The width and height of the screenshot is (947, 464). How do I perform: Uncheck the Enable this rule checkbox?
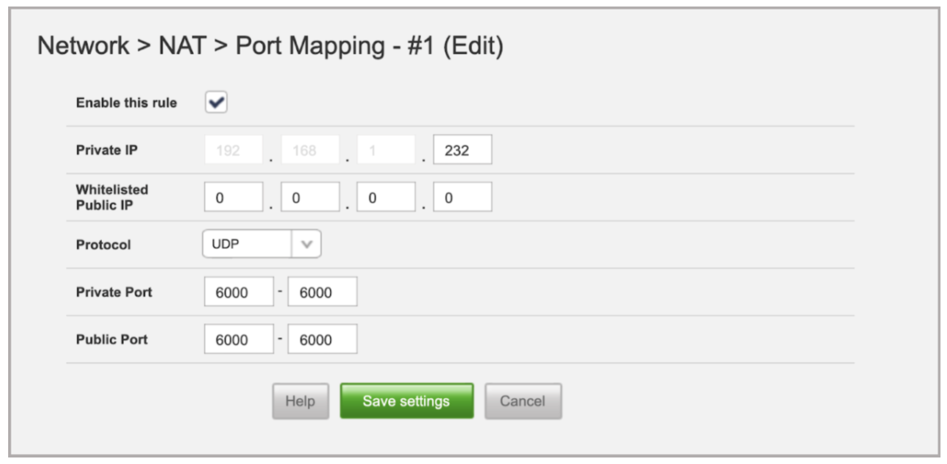[216, 102]
